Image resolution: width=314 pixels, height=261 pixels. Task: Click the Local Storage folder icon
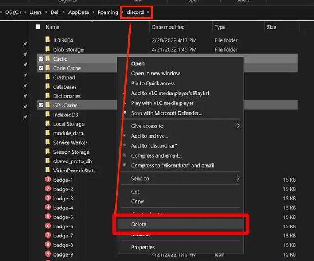[48, 123]
